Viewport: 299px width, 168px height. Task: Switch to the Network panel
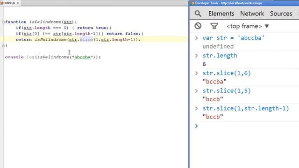pyautogui.click(x=252, y=14)
